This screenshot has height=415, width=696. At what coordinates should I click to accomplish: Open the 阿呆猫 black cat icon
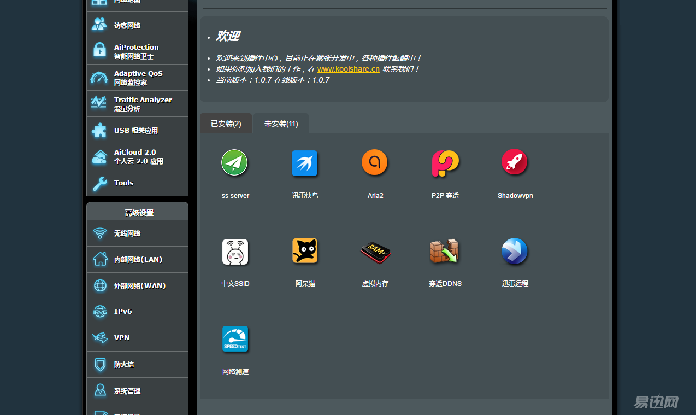(x=305, y=252)
